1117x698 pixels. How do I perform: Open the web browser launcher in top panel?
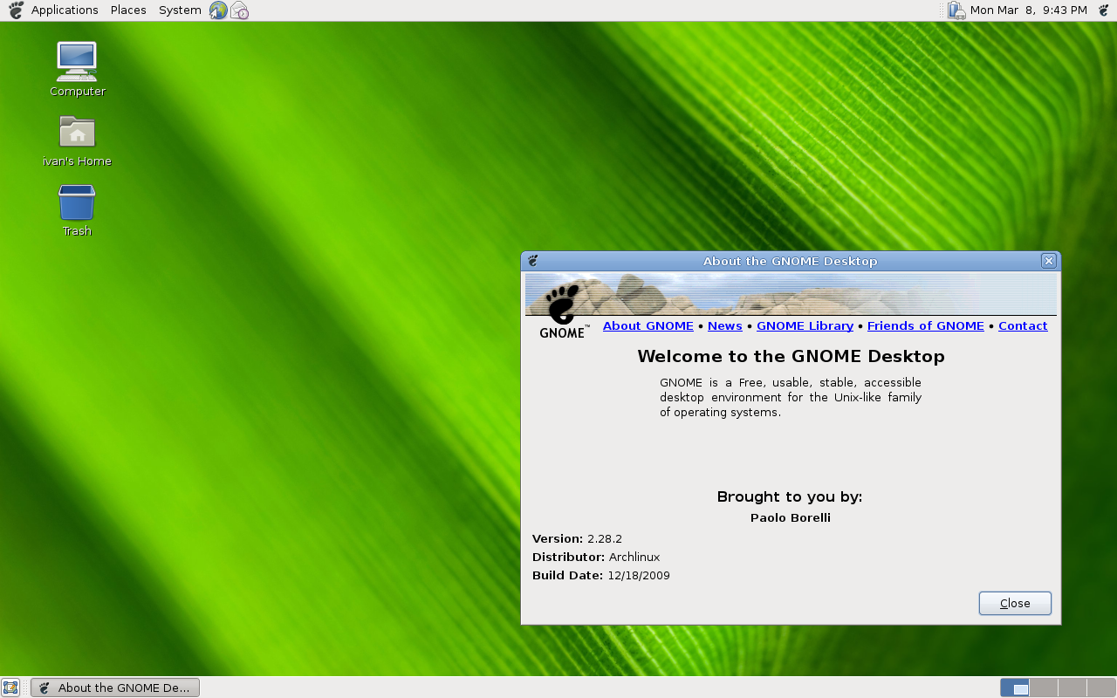(x=218, y=10)
